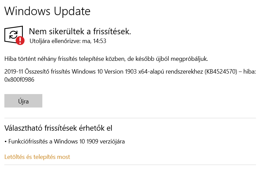Click the Választható frissítések érhetők el heading
This screenshot has width=262, height=171.
point(58,128)
